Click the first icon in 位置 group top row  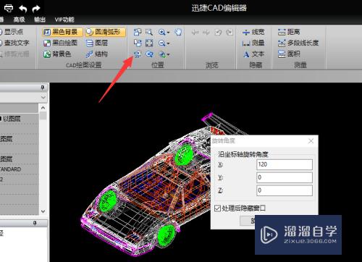[x=138, y=32]
